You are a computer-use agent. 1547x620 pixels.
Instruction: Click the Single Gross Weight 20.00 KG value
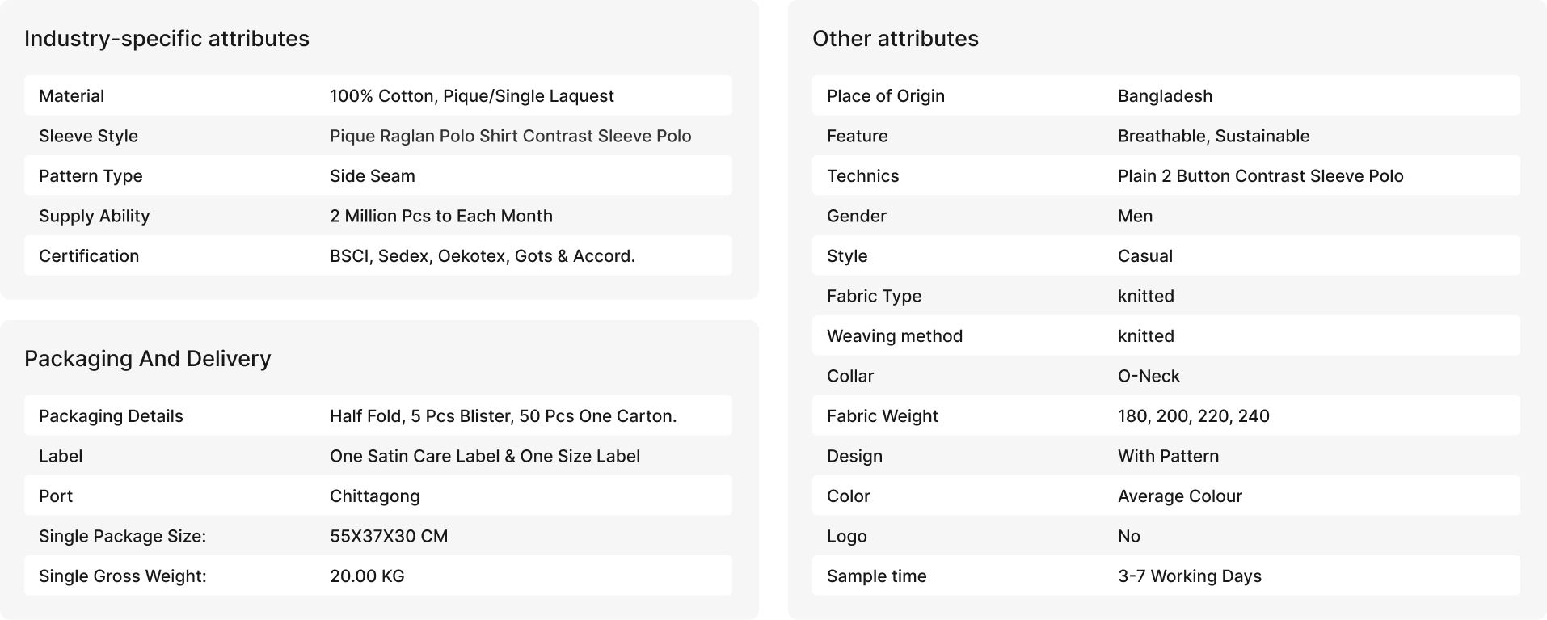[x=367, y=576]
